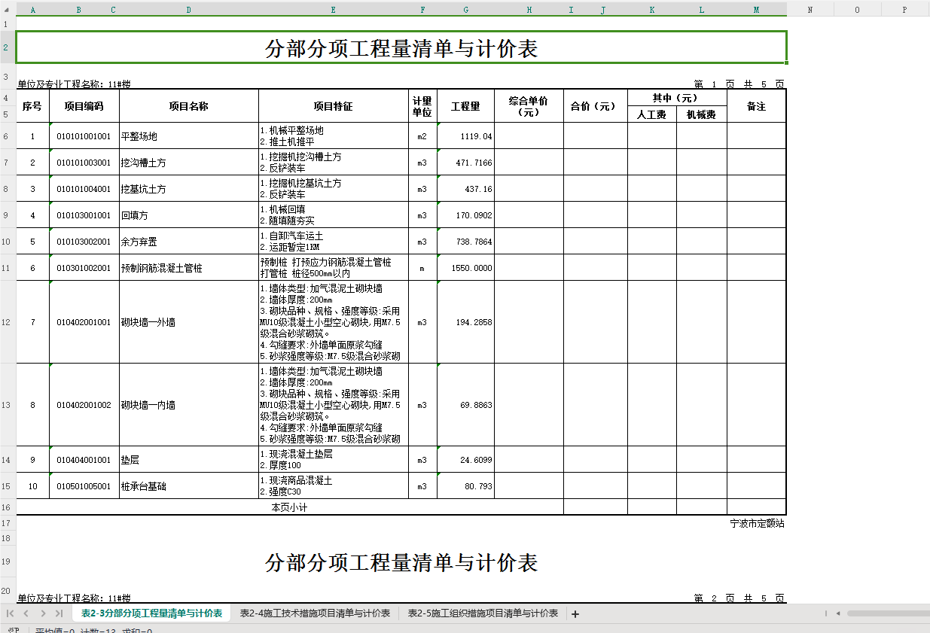The height and width of the screenshot is (633, 930).
Task: Select the 垫层 item name cell
Action: tap(188, 460)
